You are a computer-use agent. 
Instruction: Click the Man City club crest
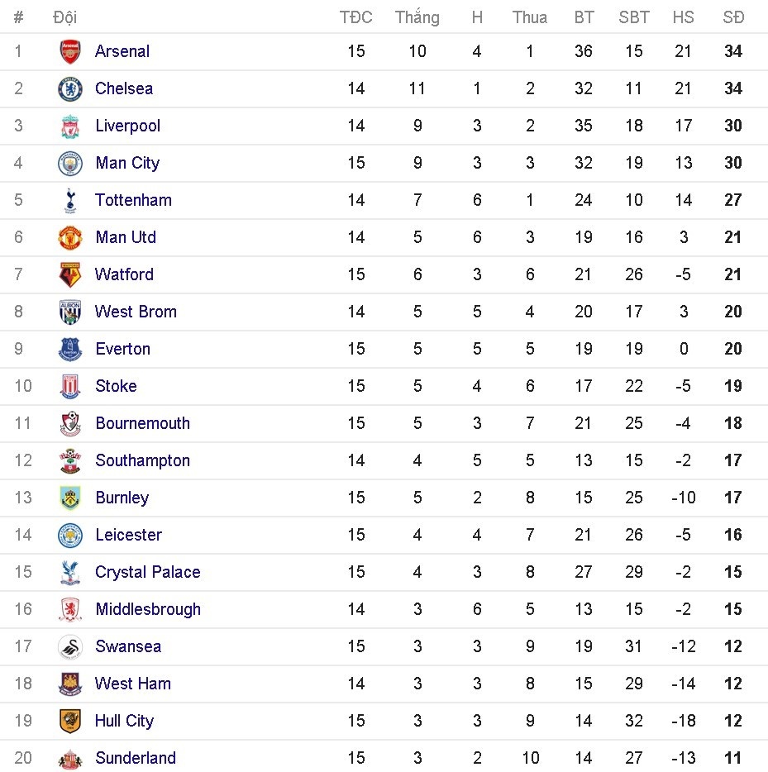[x=70, y=163]
